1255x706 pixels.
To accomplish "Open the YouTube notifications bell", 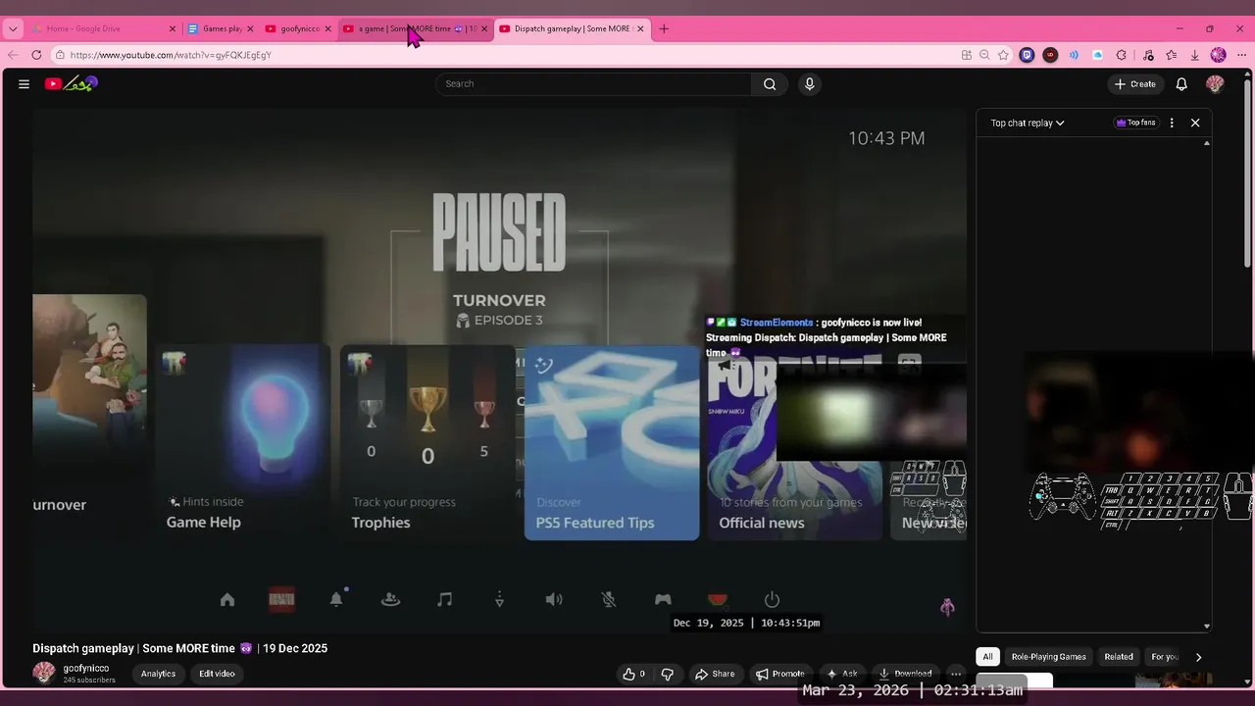I will coord(1181,84).
